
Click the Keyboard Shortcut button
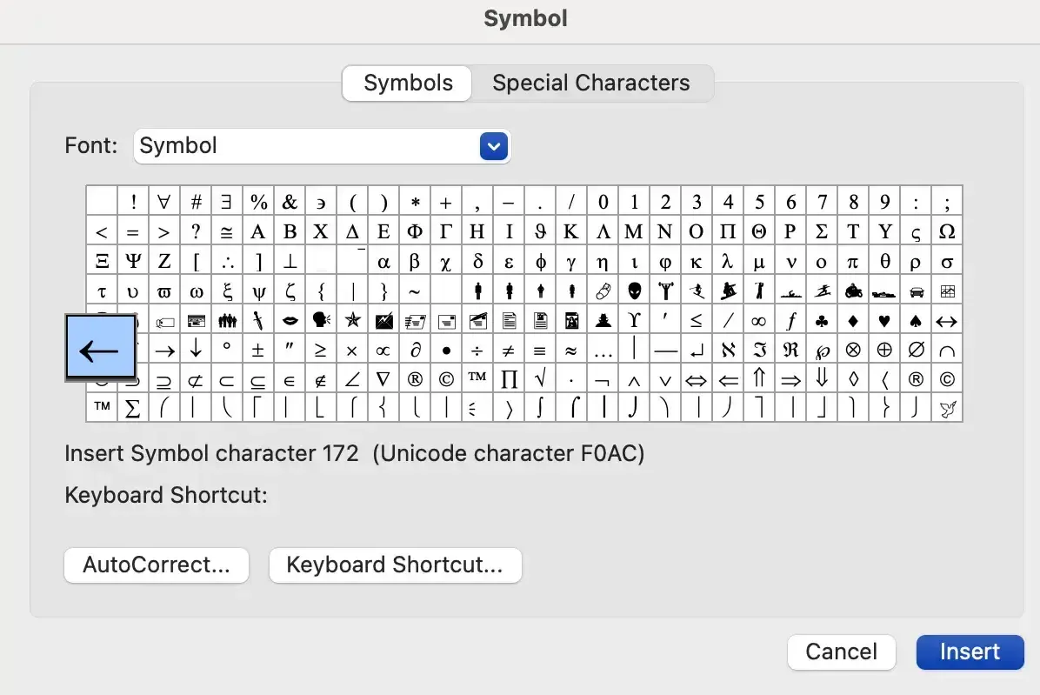pos(395,565)
